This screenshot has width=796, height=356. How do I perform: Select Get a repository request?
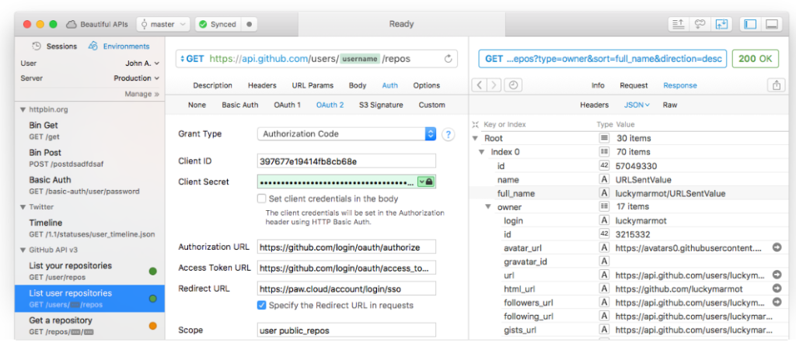pyautogui.click(x=89, y=326)
